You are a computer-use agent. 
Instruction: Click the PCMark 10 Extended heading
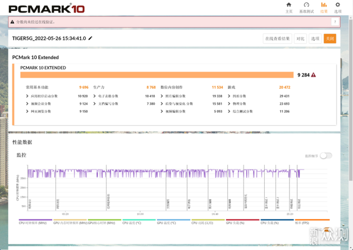[35, 58]
